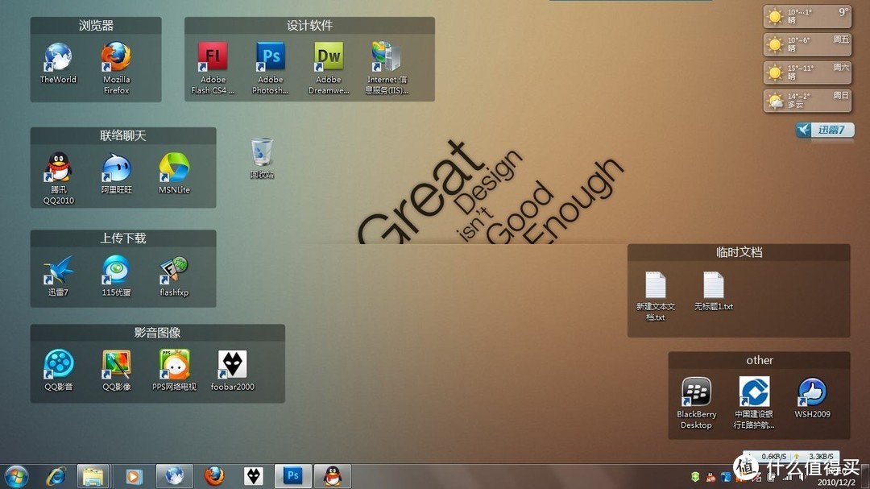Switch to Photoshop taskbar button
The width and height of the screenshot is (870, 489).
coord(293,476)
